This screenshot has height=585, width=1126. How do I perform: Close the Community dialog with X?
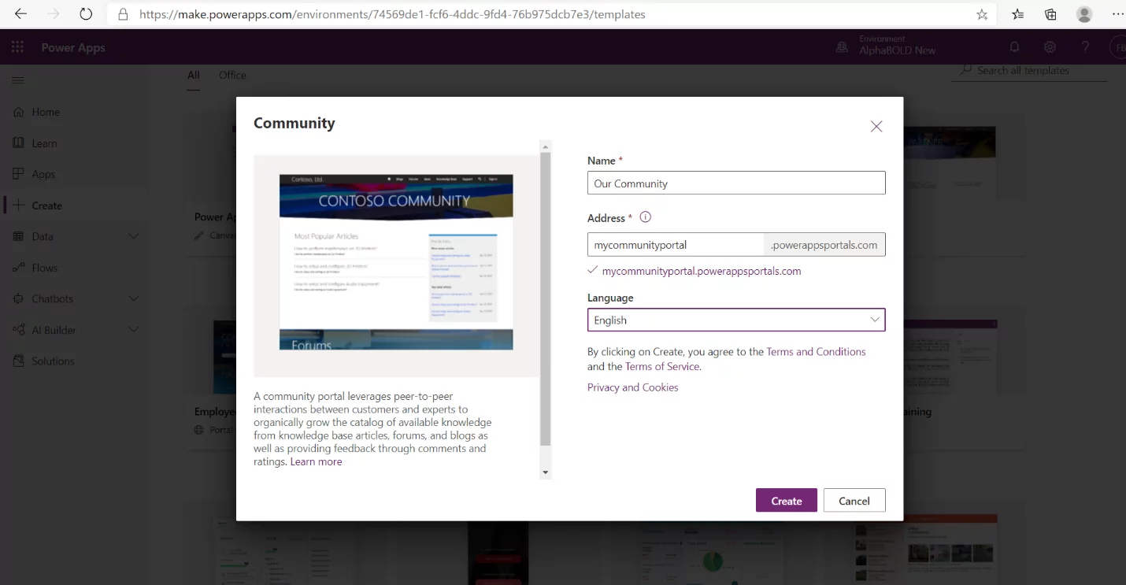click(876, 126)
